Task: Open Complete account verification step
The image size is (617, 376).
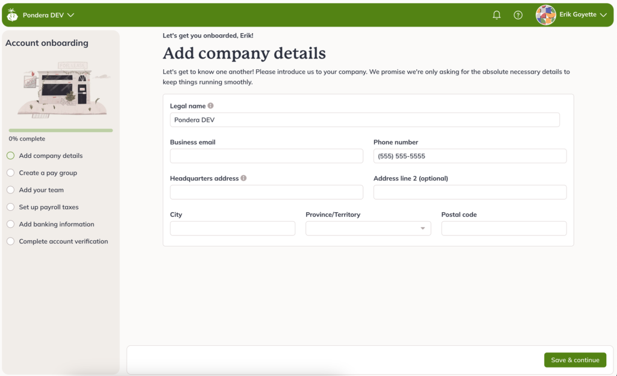Action: click(x=63, y=242)
